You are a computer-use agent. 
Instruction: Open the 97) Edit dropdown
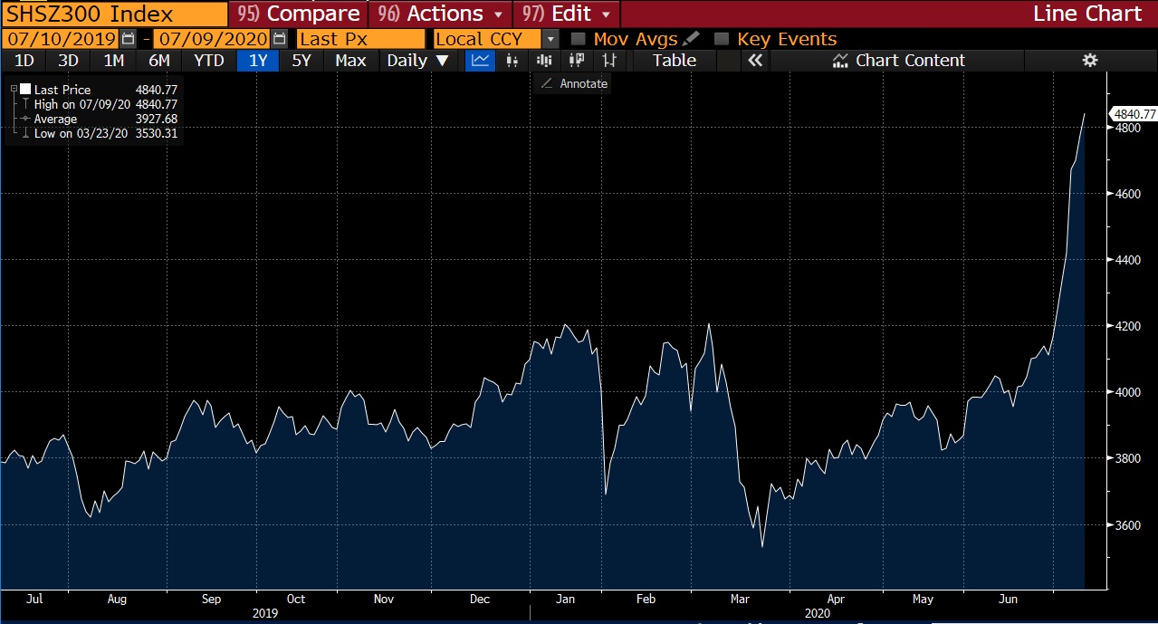pyautogui.click(x=567, y=14)
